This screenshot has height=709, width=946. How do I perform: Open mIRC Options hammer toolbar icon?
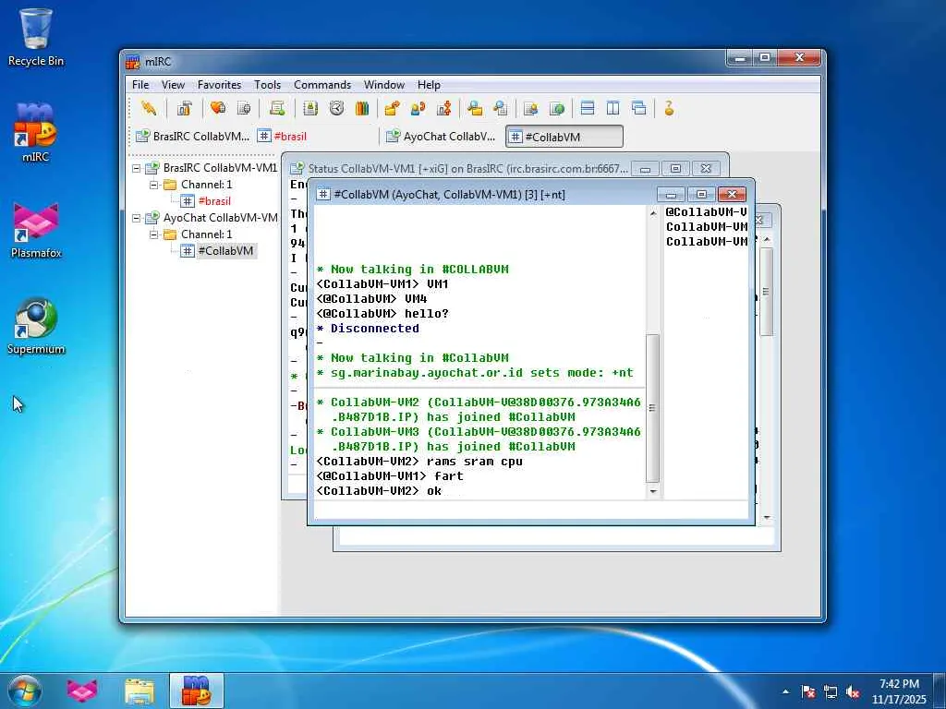184,109
